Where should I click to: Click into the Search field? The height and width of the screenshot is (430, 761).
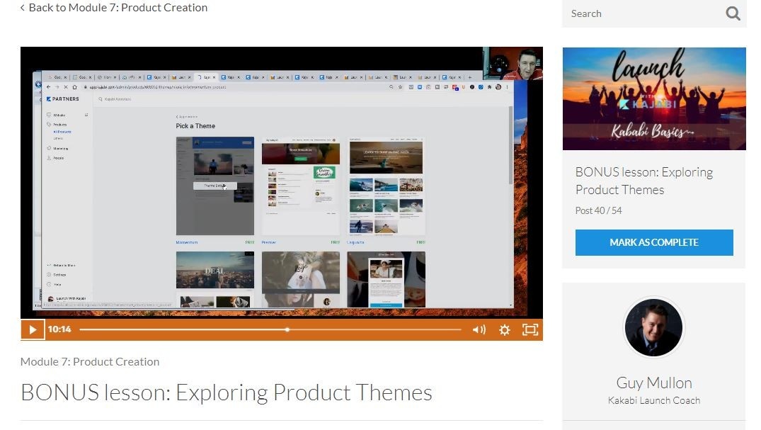pos(643,13)
